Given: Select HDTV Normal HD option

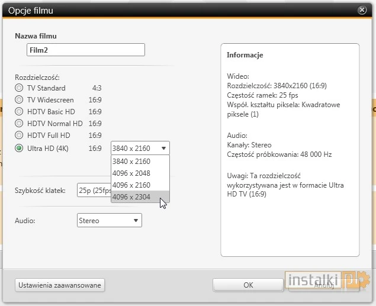Looking at the screenshot, I should (20, 124).
